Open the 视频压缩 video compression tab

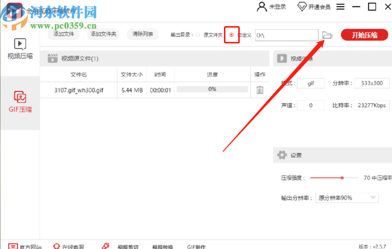click(x=20, y=49)
